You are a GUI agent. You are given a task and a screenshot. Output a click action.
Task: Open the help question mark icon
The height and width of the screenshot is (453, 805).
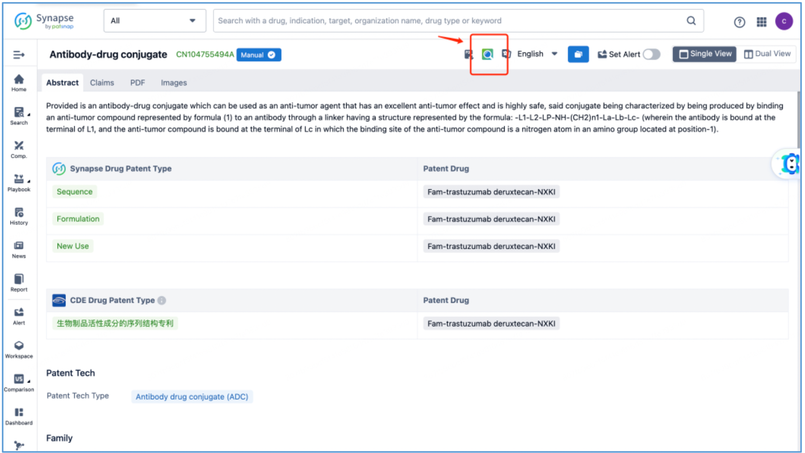[x=739, y=22]
